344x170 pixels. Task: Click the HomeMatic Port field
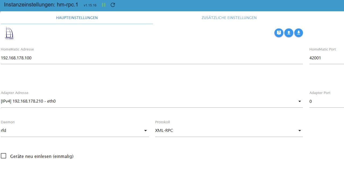click(x=327, y=58)
